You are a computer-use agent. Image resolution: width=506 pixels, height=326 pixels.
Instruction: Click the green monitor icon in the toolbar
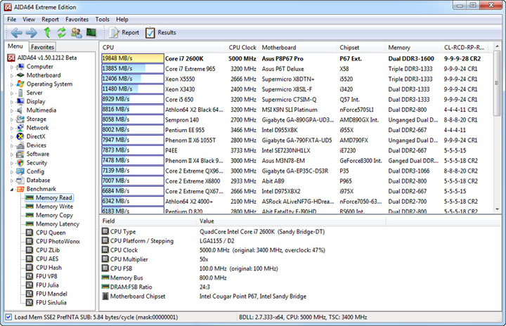tap(91, 32)
